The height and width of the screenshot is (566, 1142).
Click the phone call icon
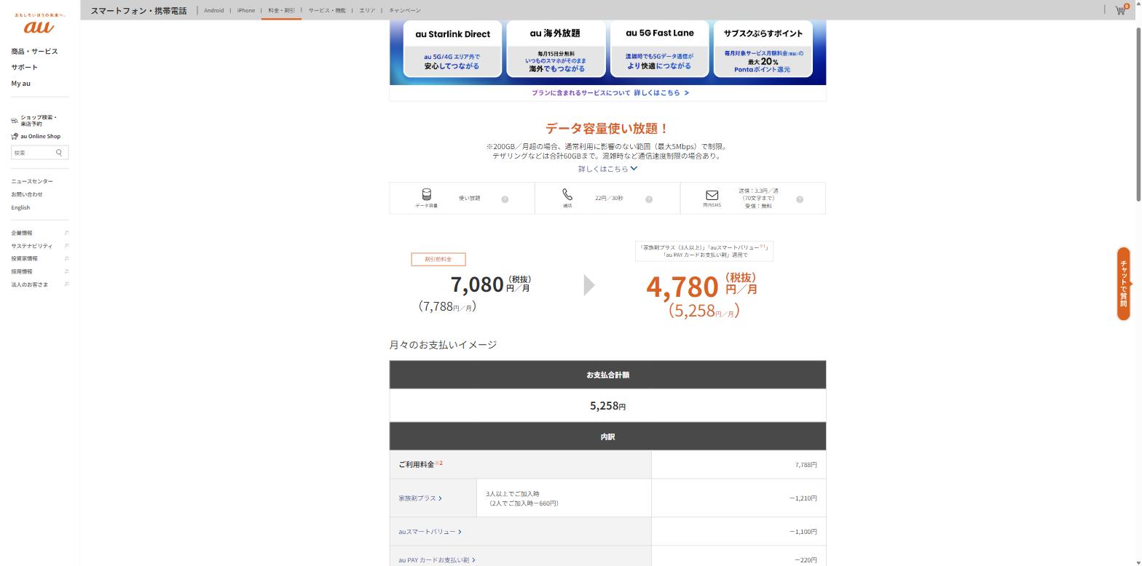click(567, 194)
